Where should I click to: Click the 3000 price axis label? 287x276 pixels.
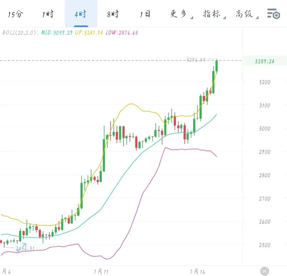[x=265, y=129]
